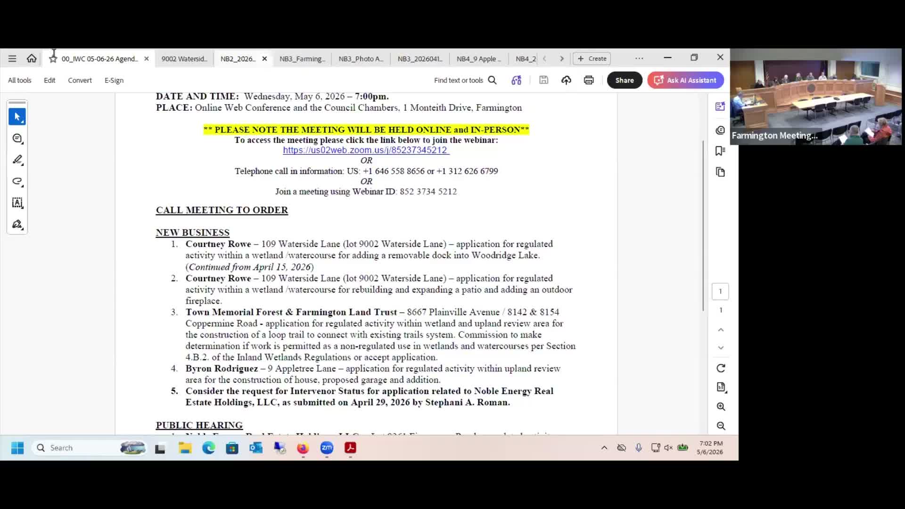The image size is (905, 509).
Task: Open the page display settings icon
Action: pyautogui.click(x=721, y=387)
